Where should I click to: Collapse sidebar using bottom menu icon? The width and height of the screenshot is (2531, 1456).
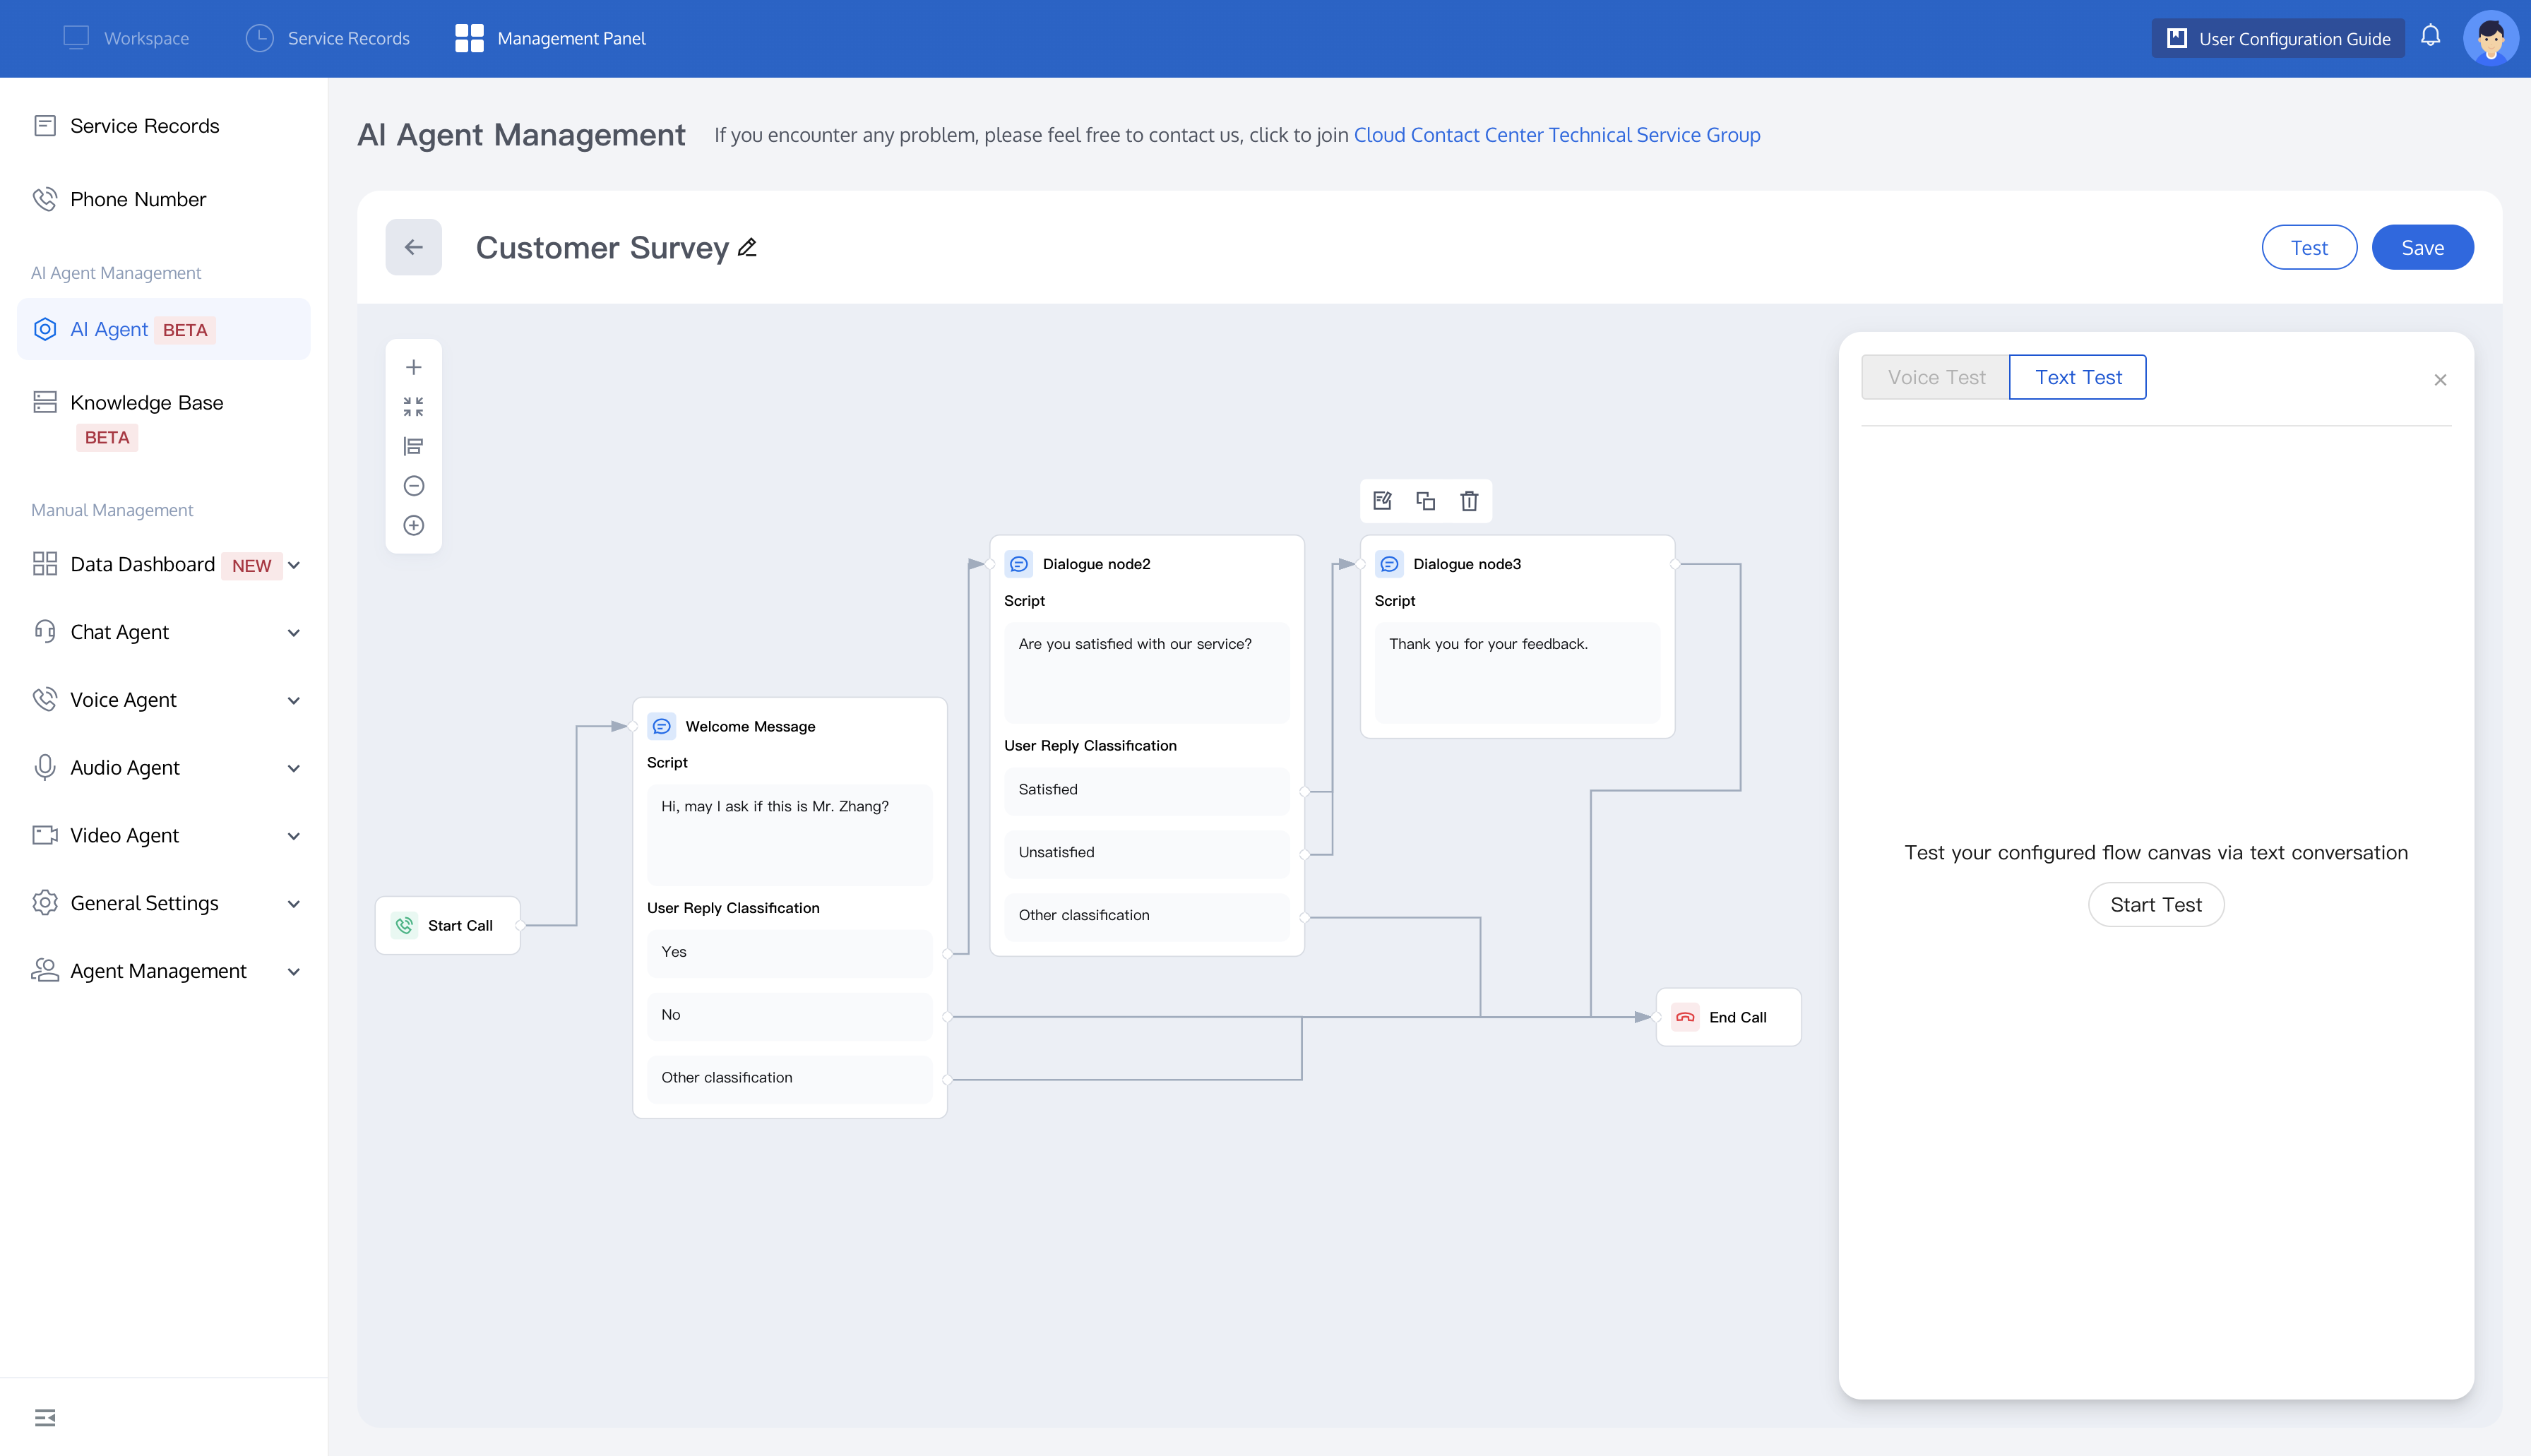tap(45, 1417)
